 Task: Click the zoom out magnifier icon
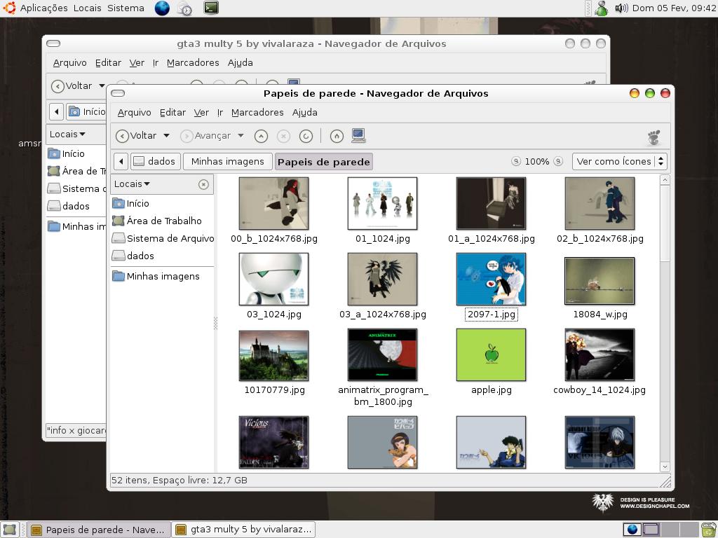(516, 161)
